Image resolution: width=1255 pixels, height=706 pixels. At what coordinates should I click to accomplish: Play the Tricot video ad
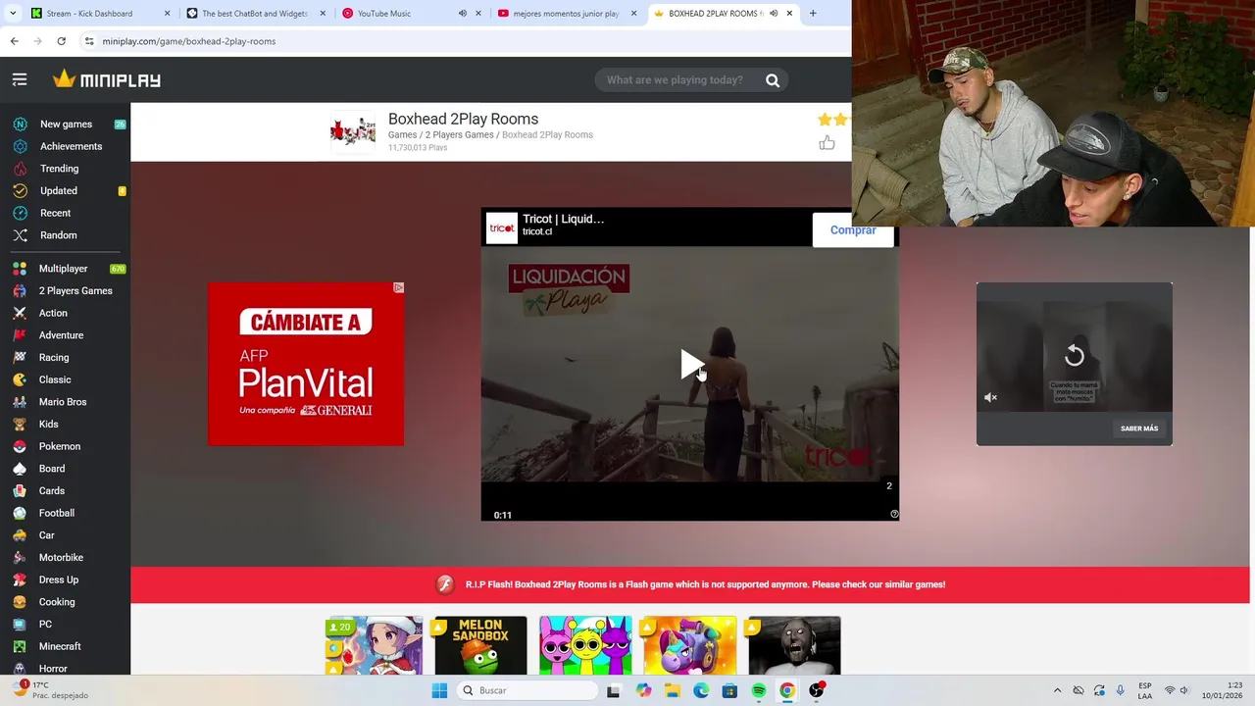[x=690, y=365]
